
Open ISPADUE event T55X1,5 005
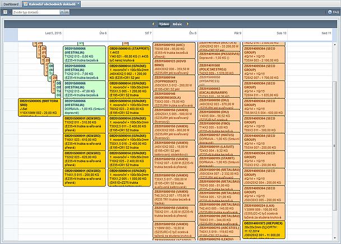point(129,89)
